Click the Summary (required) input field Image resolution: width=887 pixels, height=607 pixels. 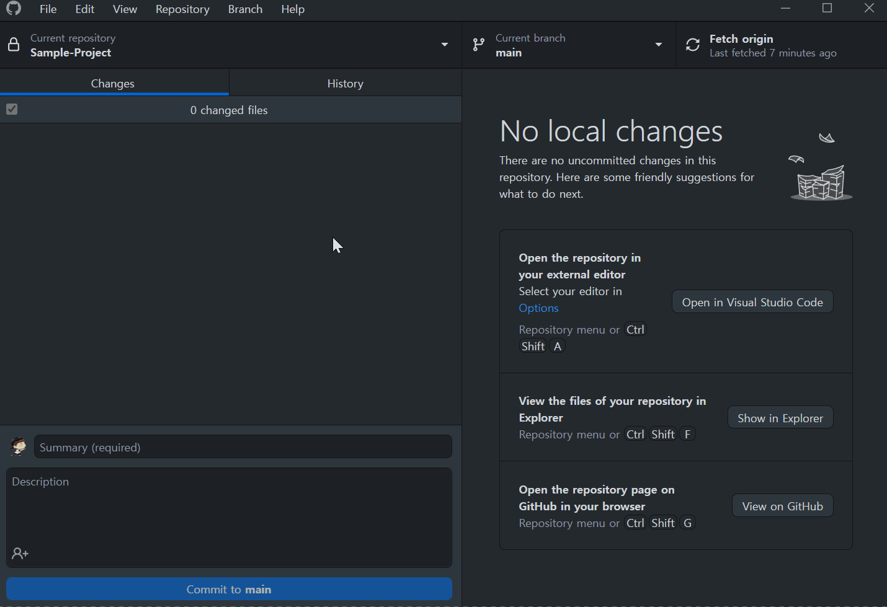(243, 447)
